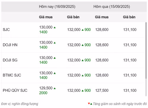Click the 130,000 buy price in BTMC SJC row
This screenshot has width=148, height=108.
tap(46, 73)
